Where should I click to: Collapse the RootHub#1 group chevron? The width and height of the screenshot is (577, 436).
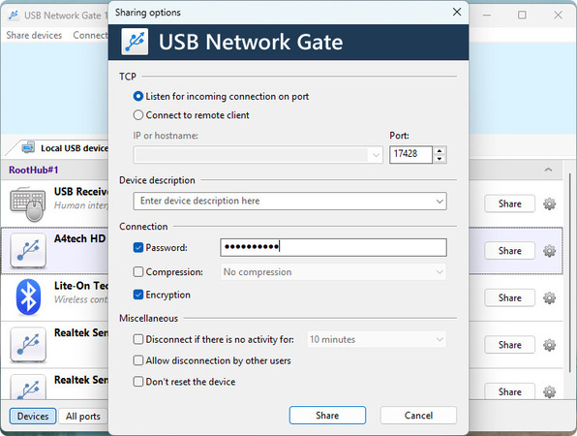click(548, 170)
